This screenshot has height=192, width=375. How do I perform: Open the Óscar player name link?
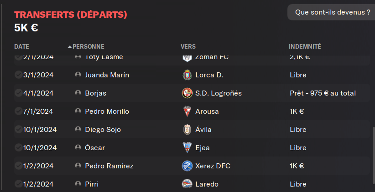tap(95, 147)
